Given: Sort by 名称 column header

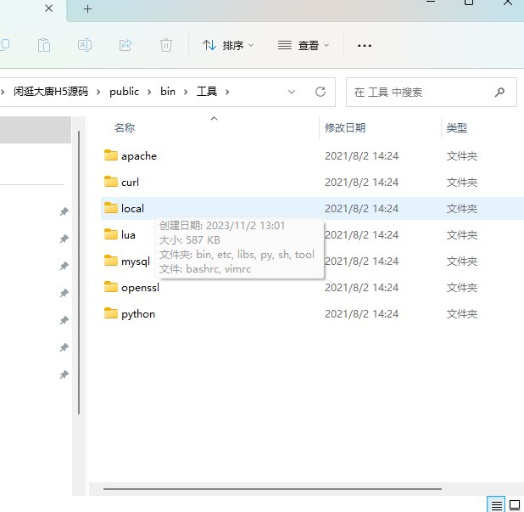Looking at the screenshot, I should click(x=125, y=128).
